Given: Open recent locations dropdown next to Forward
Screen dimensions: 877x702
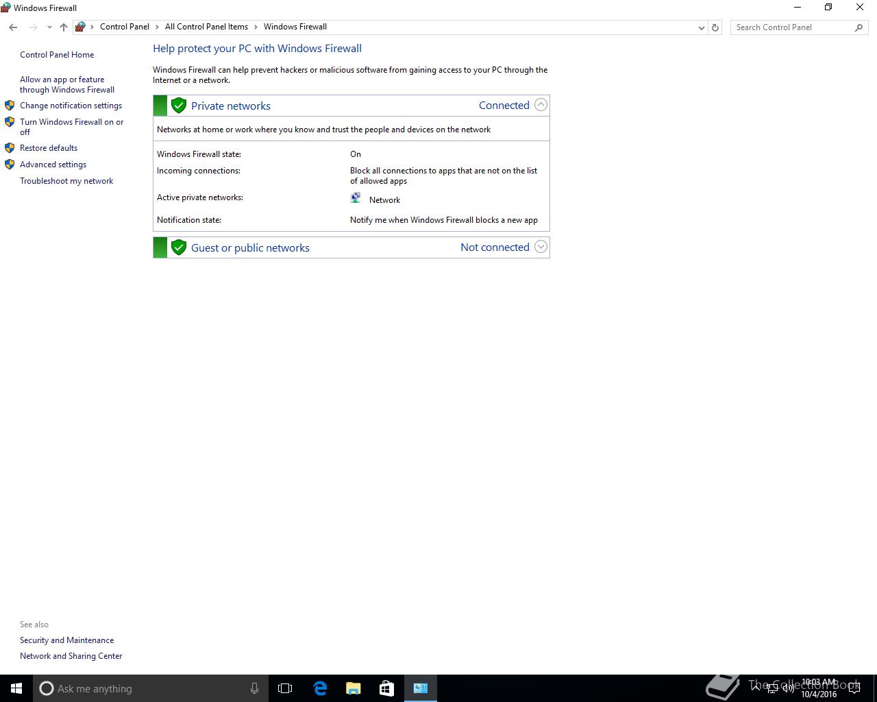Looking at the screenshot, I should tap(49, 27).
